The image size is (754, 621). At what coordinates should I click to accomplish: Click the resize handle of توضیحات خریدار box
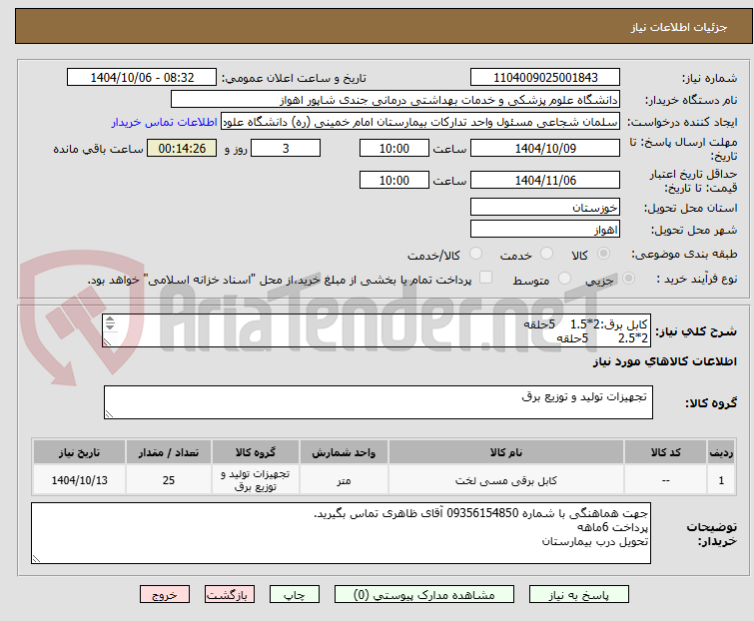pos(36,559)
